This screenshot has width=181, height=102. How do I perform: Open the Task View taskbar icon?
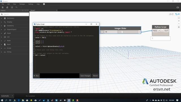coord(10,100)
